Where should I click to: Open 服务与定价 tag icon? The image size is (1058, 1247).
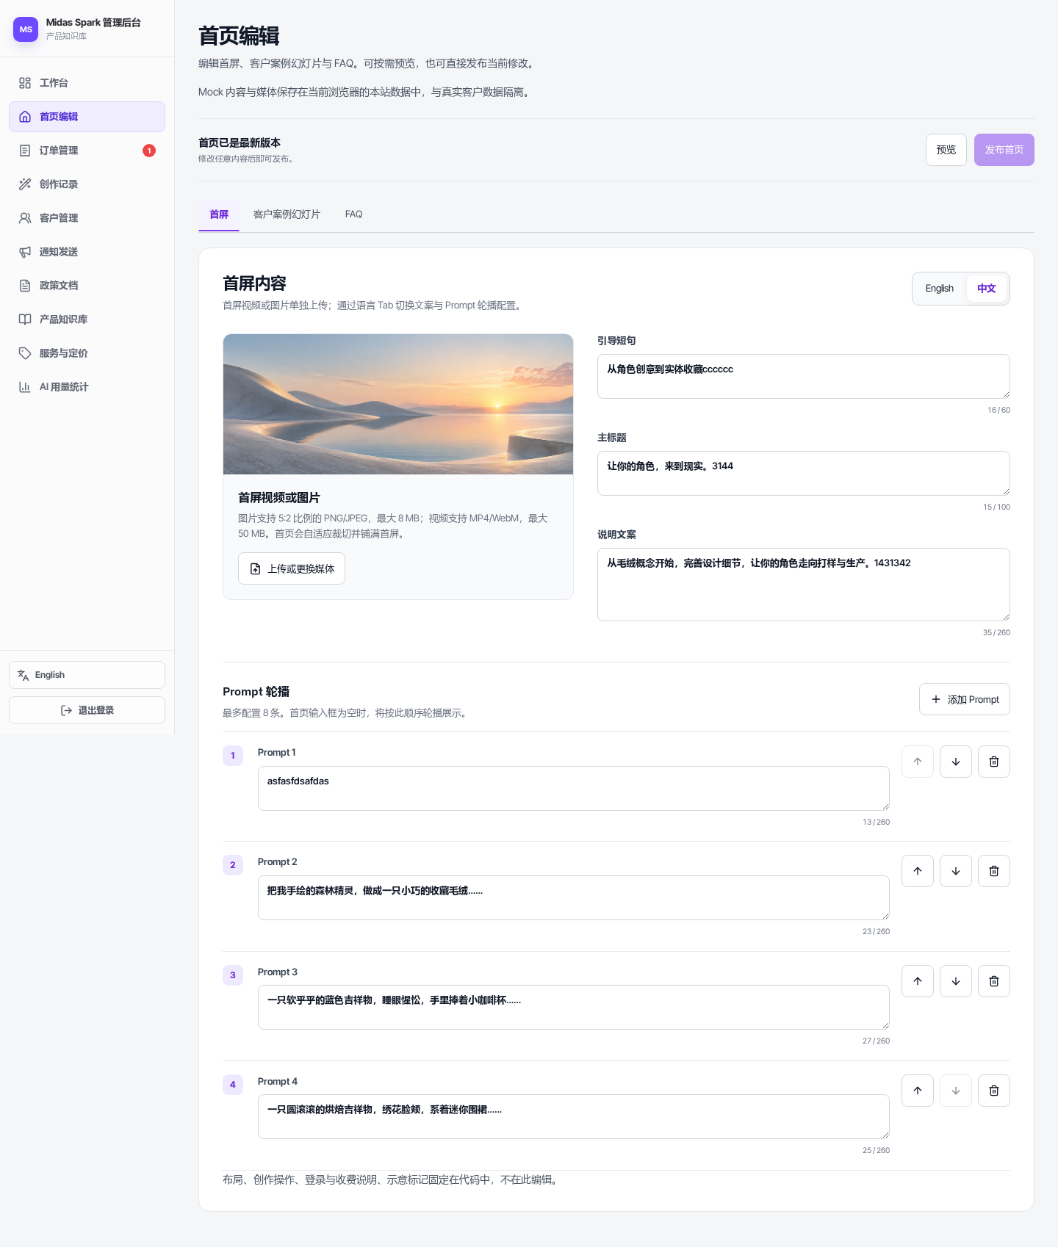pyautogui.click(x=25, y=353)
